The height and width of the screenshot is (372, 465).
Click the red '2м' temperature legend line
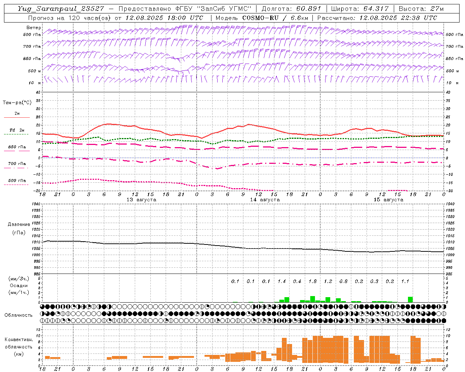click(x=17, y=118)
